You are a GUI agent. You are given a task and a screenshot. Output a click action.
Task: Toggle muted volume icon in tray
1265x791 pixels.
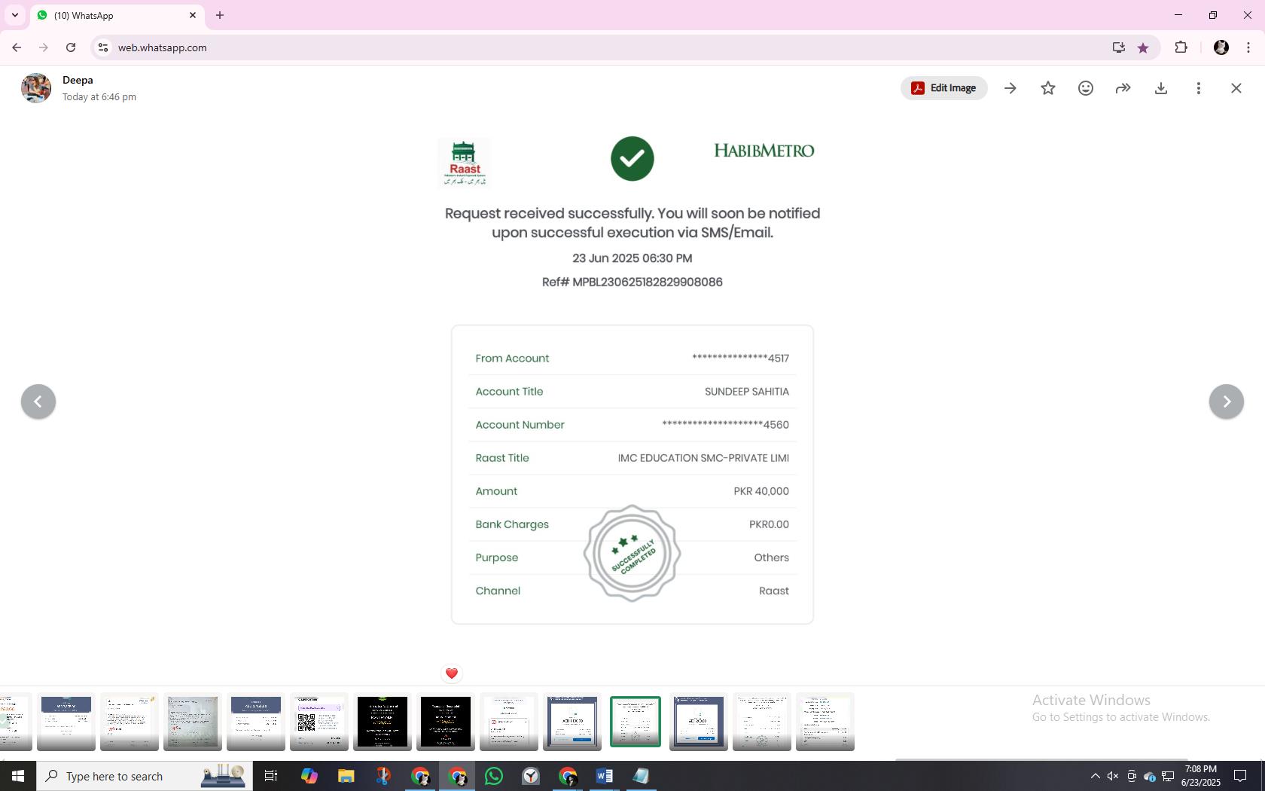pyautogui.click(x=1113, y=776)
